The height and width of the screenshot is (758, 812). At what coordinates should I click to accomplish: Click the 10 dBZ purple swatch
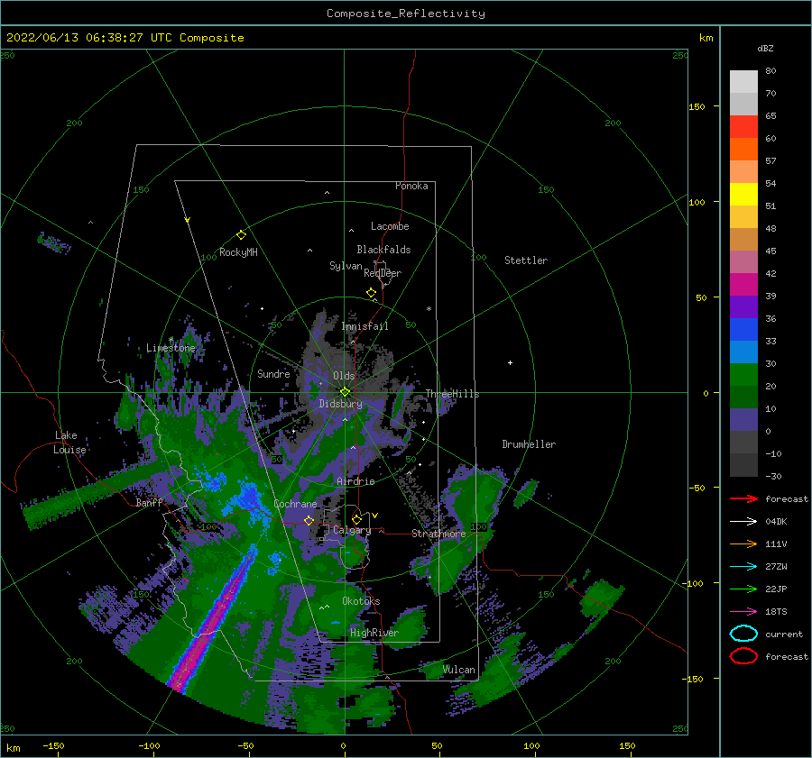point(743,420)
